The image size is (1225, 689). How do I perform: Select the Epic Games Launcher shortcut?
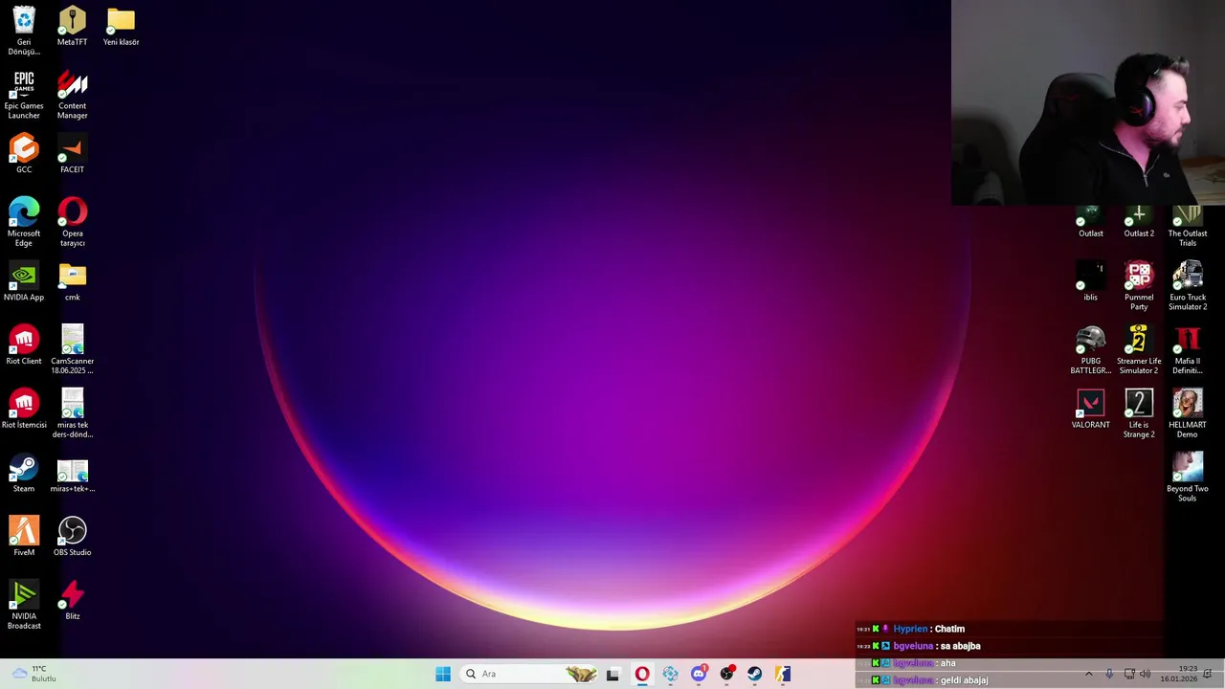click(x=24, y=94)
